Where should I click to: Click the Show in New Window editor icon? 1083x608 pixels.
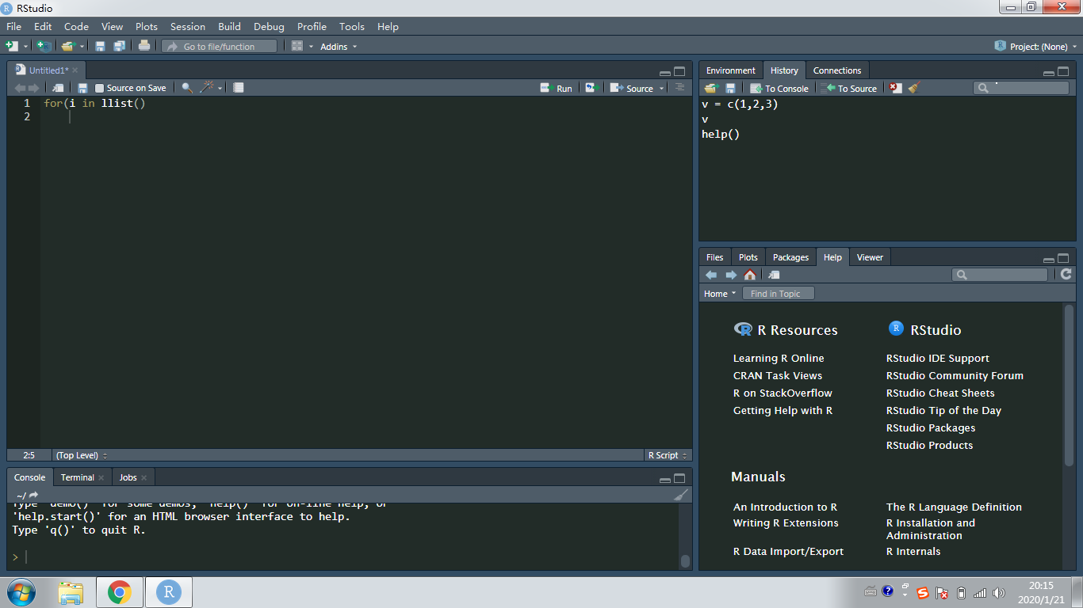[x=58, y=88]
